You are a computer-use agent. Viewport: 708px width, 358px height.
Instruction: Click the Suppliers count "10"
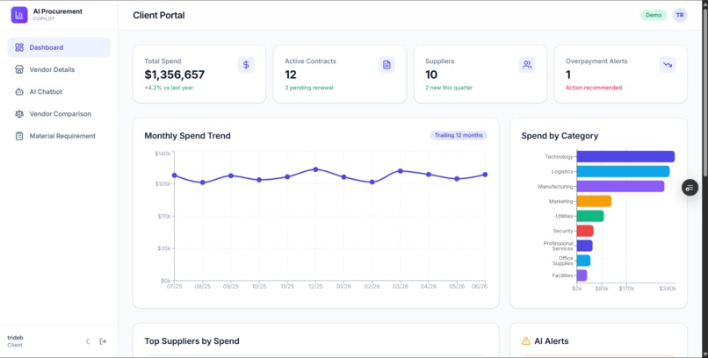(431, 75)
